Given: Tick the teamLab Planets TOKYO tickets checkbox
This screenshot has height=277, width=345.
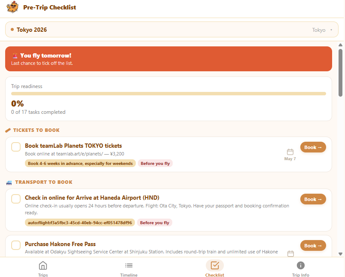Looking at the screenshot, I should (x=16, y=147).
